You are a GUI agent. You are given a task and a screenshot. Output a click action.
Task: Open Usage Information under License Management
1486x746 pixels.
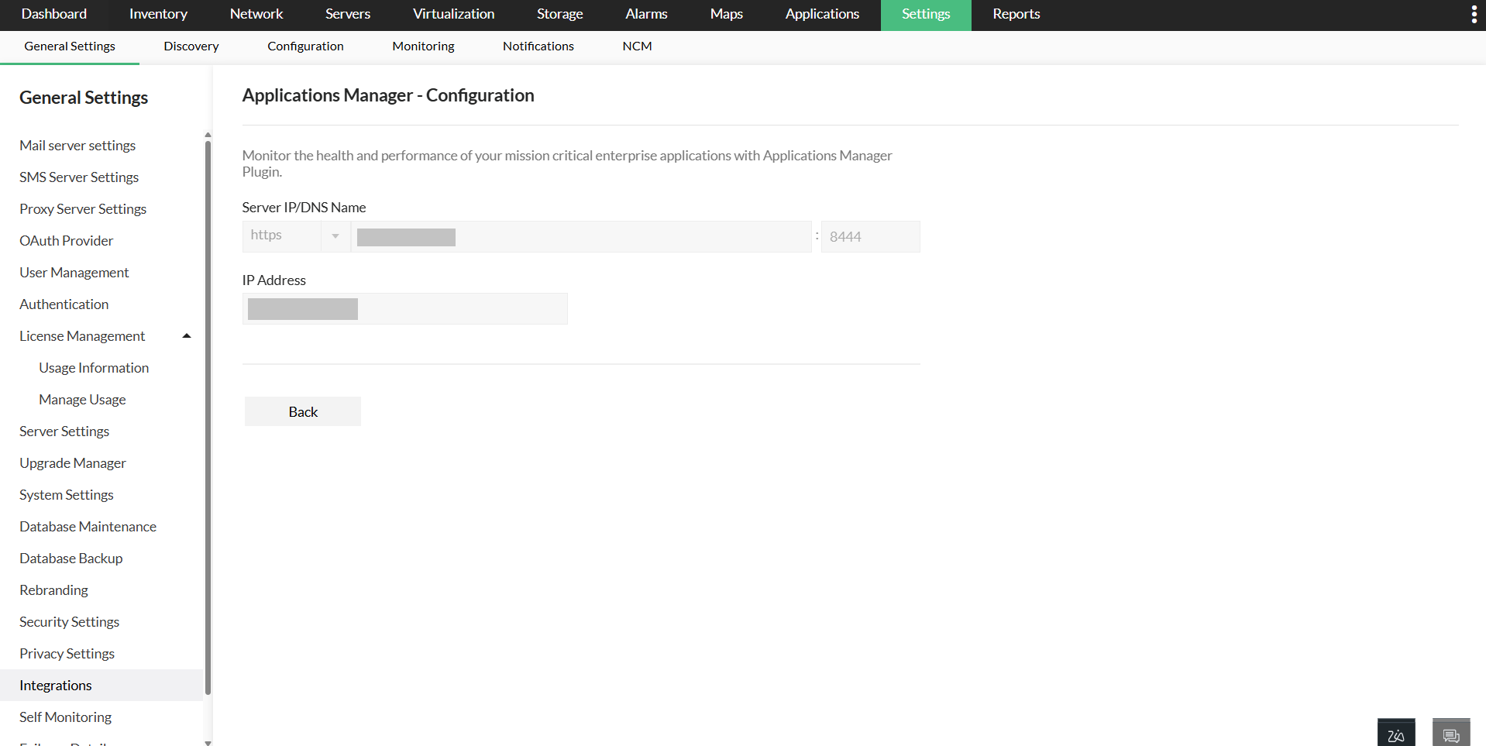click(x=94, y=368)
